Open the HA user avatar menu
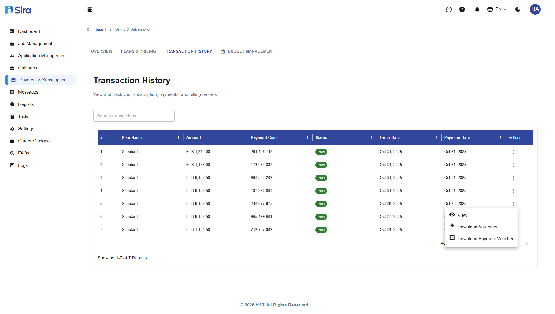The image size is (555, 314). point(535,9)
